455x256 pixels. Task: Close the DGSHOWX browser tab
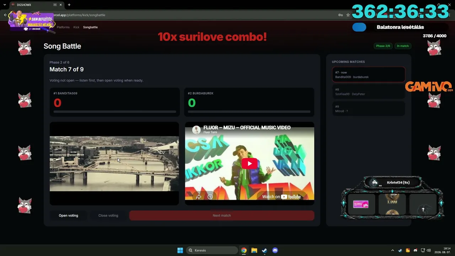(61, 5)
